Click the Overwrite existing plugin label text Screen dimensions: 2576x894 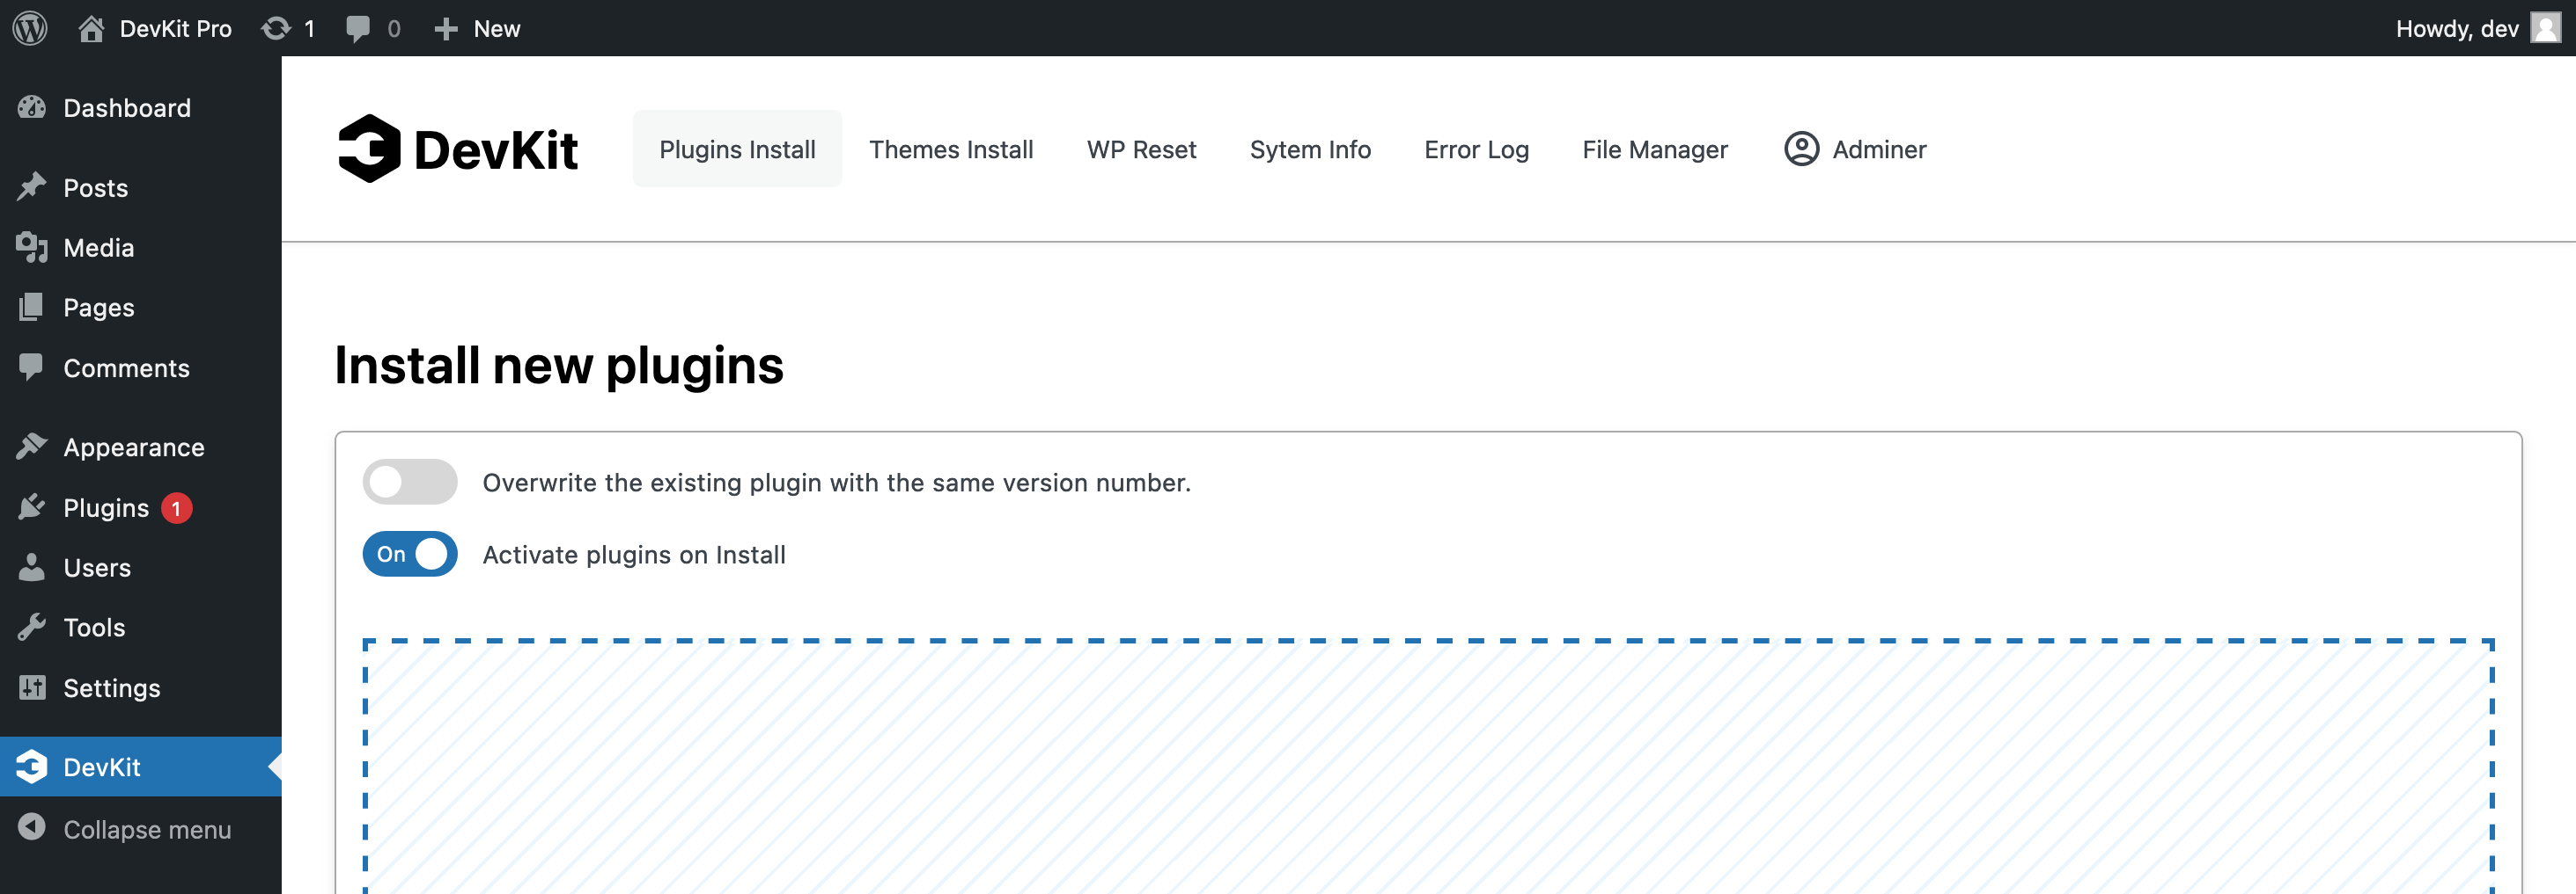836,482
